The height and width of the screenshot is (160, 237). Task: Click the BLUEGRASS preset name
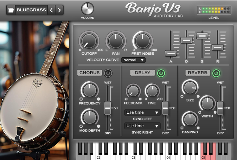click(31, 10)
